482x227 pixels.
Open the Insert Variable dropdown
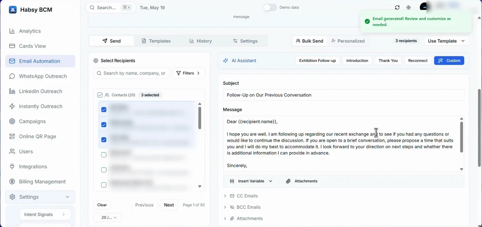tap(251, 181)
